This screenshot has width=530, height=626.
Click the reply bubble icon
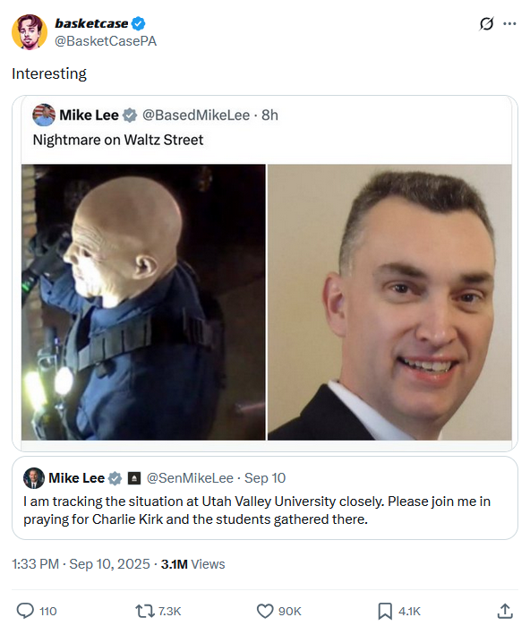[x=25, y=611]
